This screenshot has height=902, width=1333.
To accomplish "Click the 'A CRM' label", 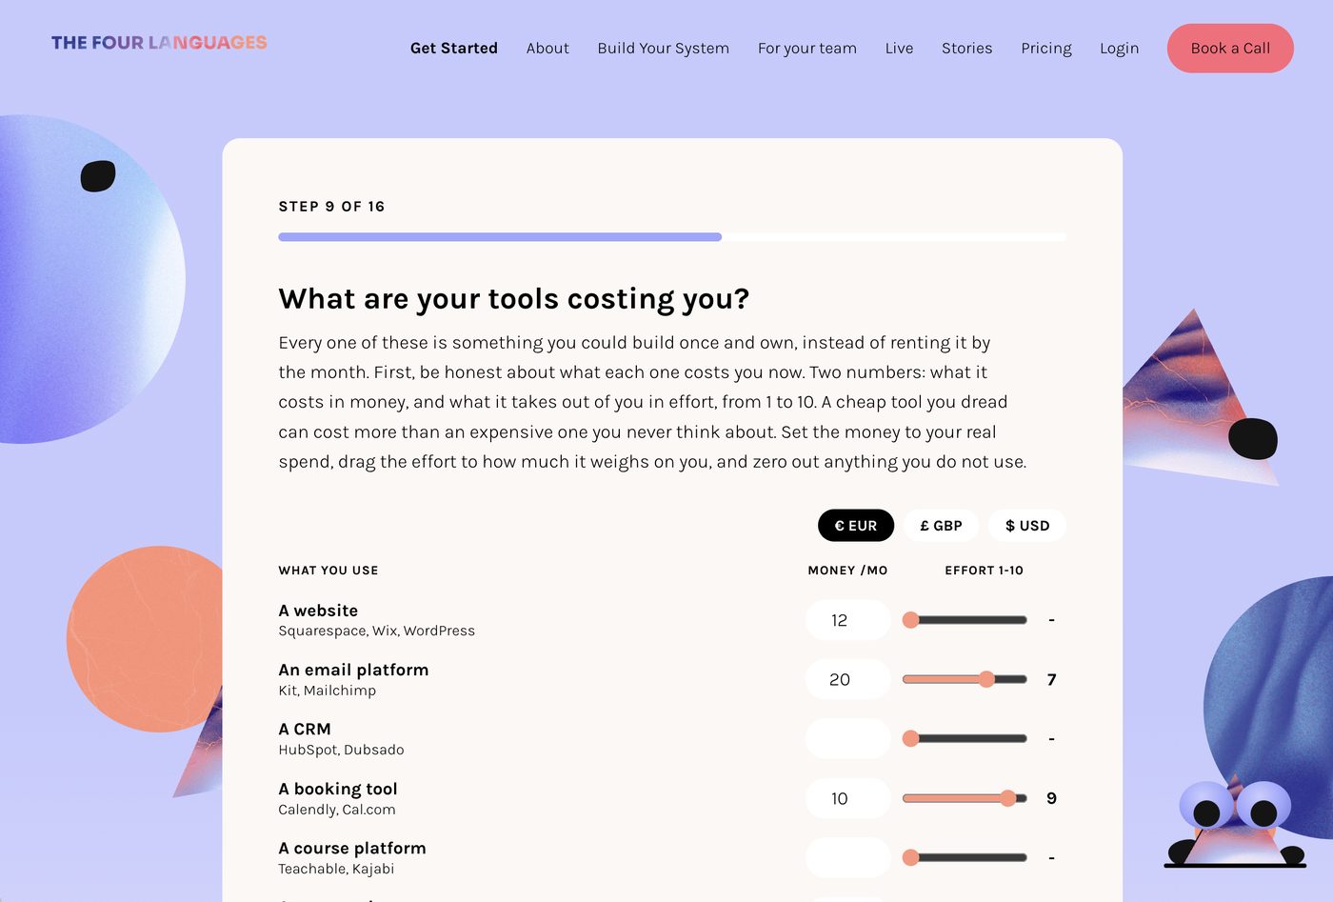I will 305,730.
